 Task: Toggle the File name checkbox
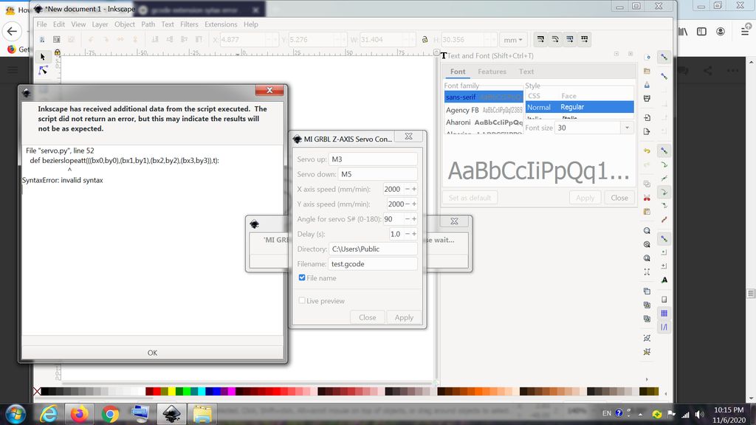302,277
